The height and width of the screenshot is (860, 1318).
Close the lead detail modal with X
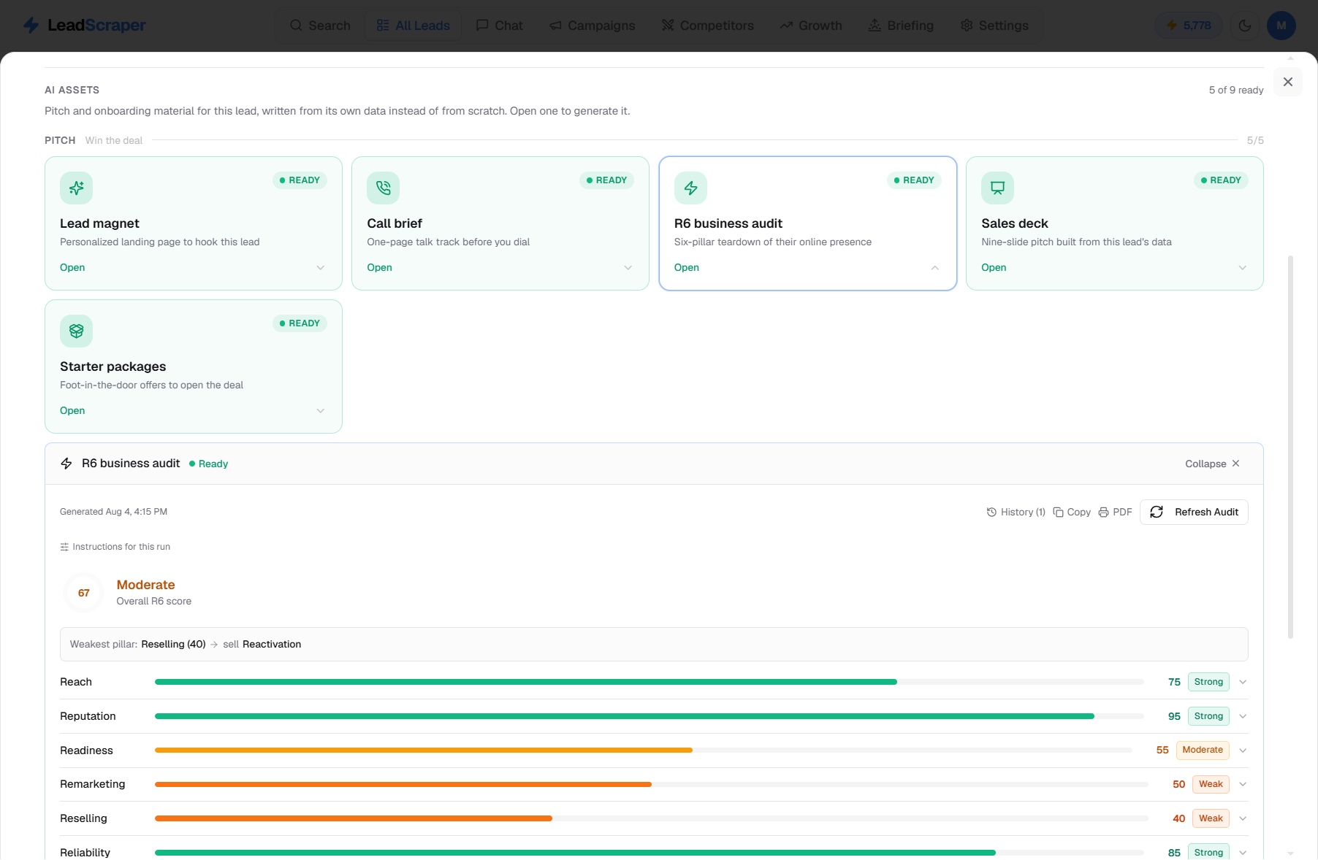1288,82
